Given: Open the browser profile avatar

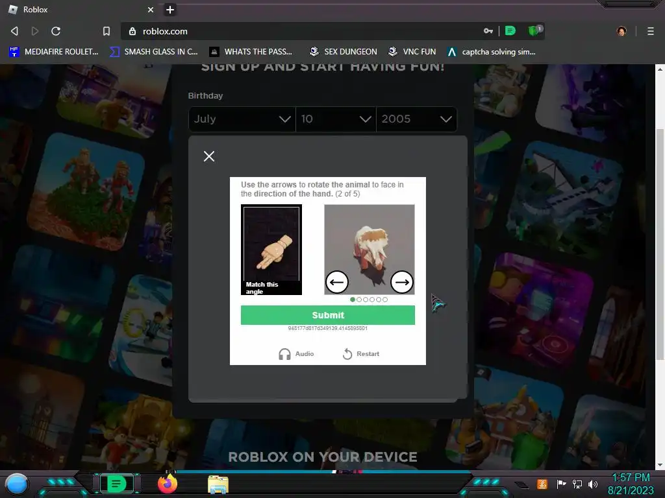Looking at the screenshot, I should (621, 31).
